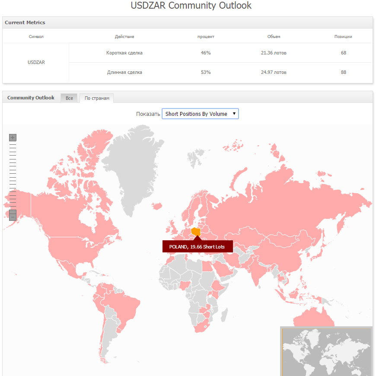Click the zoom slider handle above the minus button
Image resolution: width=376 pixels, height=376 pixels.
point(13,212)
